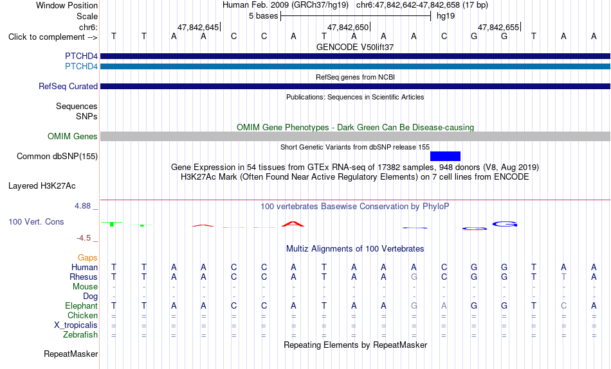Open 'Multiz Alignments of 100 Vertebrates' title

click(355, 249)
